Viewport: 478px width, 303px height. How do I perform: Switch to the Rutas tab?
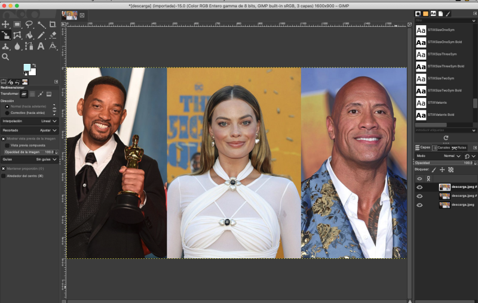tap(460, 147)
